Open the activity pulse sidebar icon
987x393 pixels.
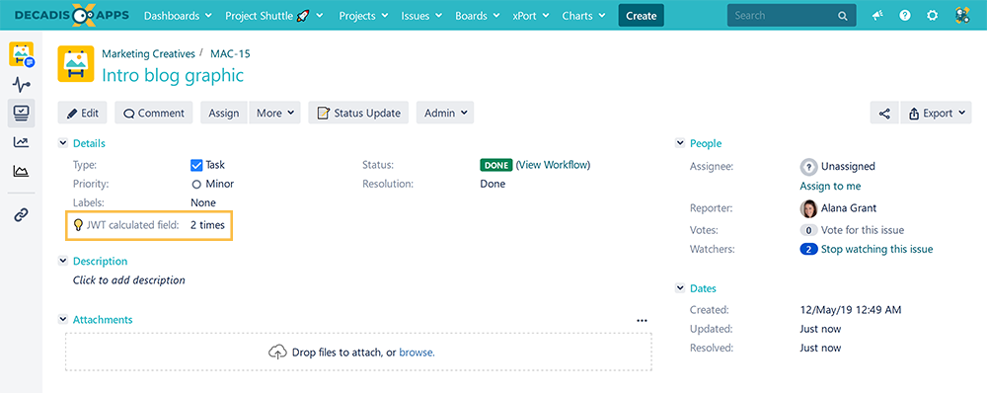[x=22, y=84]
